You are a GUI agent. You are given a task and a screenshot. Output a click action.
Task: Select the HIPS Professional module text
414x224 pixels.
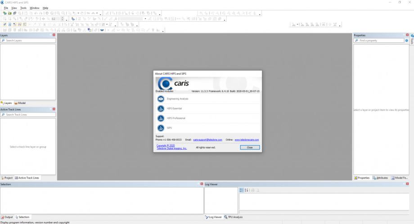pos(176,118)
